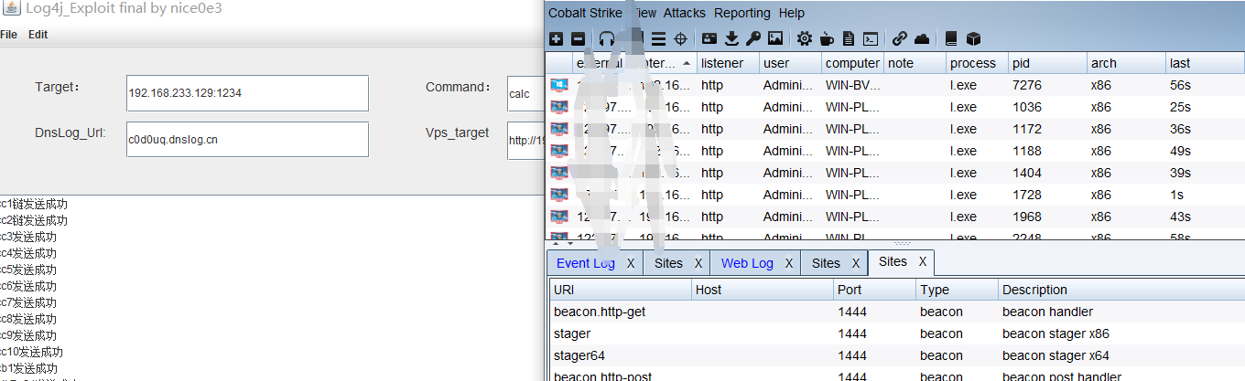Switch to the Event Log tab
1245x381 pixels.
(x=586, y=263)
